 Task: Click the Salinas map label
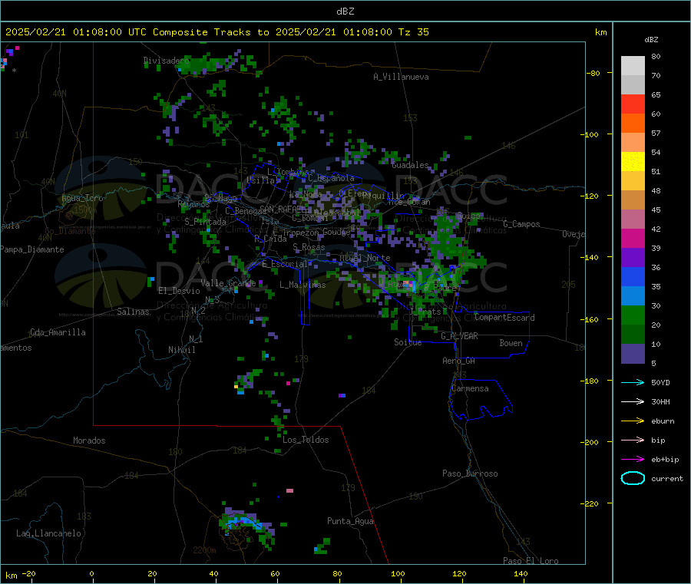(133, 312)
